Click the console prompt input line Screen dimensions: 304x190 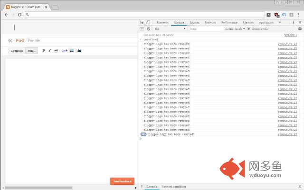(x=221, y=139)
